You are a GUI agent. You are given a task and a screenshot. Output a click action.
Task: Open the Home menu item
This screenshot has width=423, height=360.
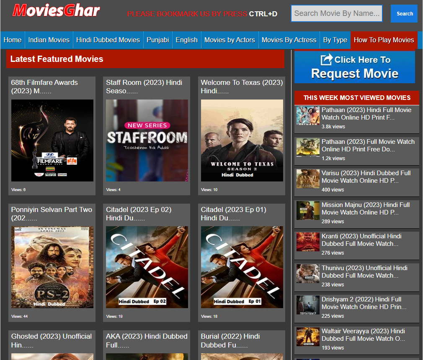pyautogui.click(x=13, y=40)
